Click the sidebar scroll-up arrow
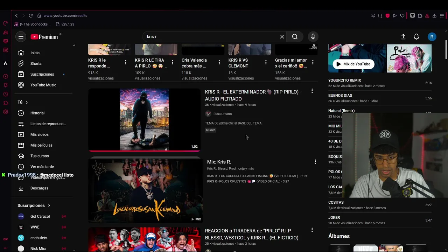Viewport: 448px width, 252px height. click(74, 45)
